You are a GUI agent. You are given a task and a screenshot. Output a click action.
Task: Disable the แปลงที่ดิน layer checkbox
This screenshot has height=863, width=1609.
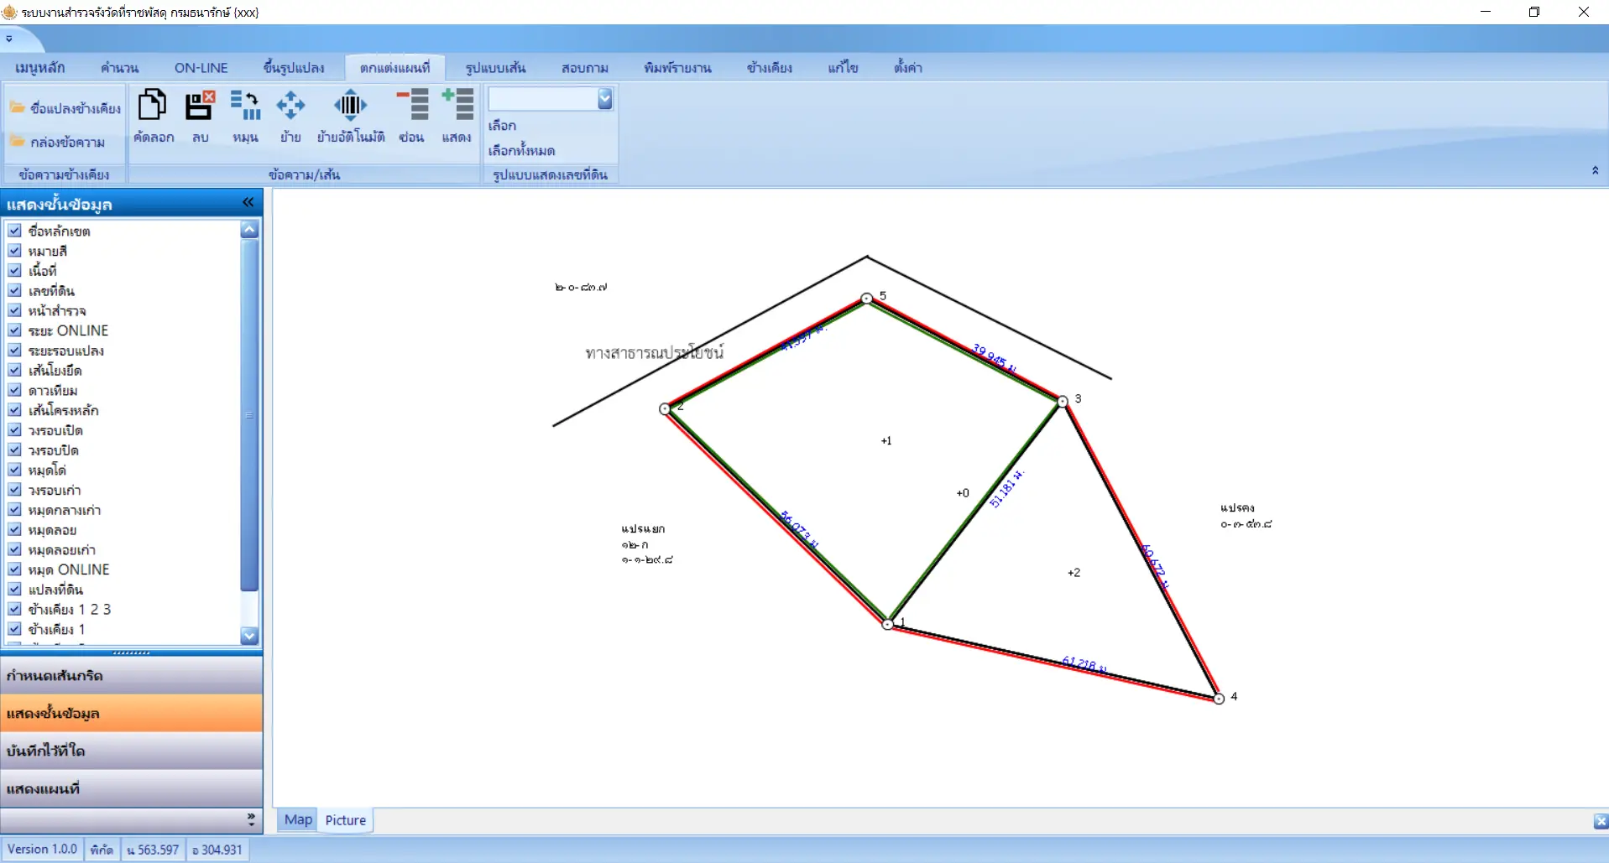15,590
